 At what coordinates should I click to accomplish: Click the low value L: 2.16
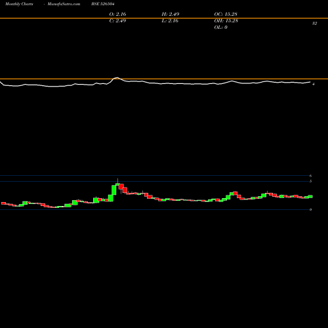pos(170,20)
